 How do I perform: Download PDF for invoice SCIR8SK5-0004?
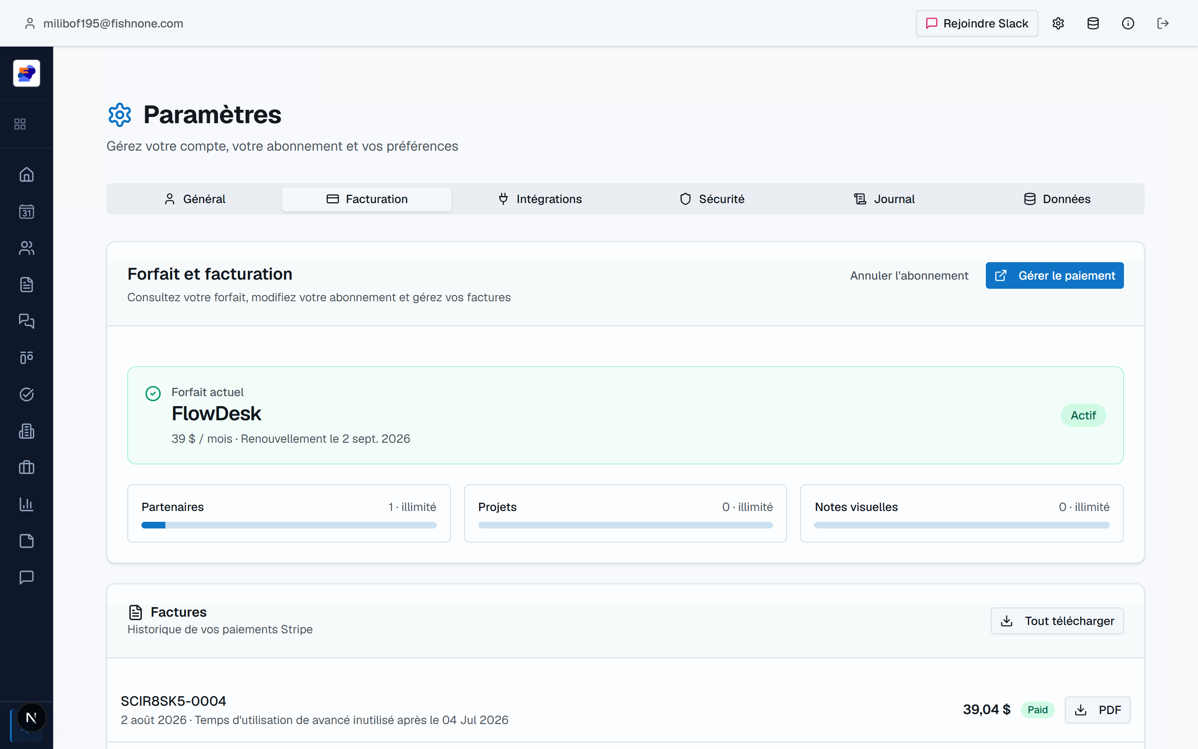1097,710
